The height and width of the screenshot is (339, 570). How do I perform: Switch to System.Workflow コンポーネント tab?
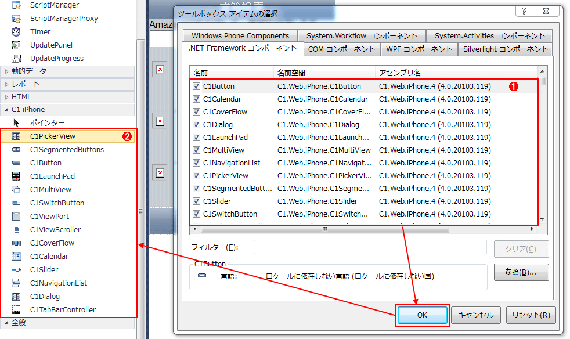pos(362,35)
